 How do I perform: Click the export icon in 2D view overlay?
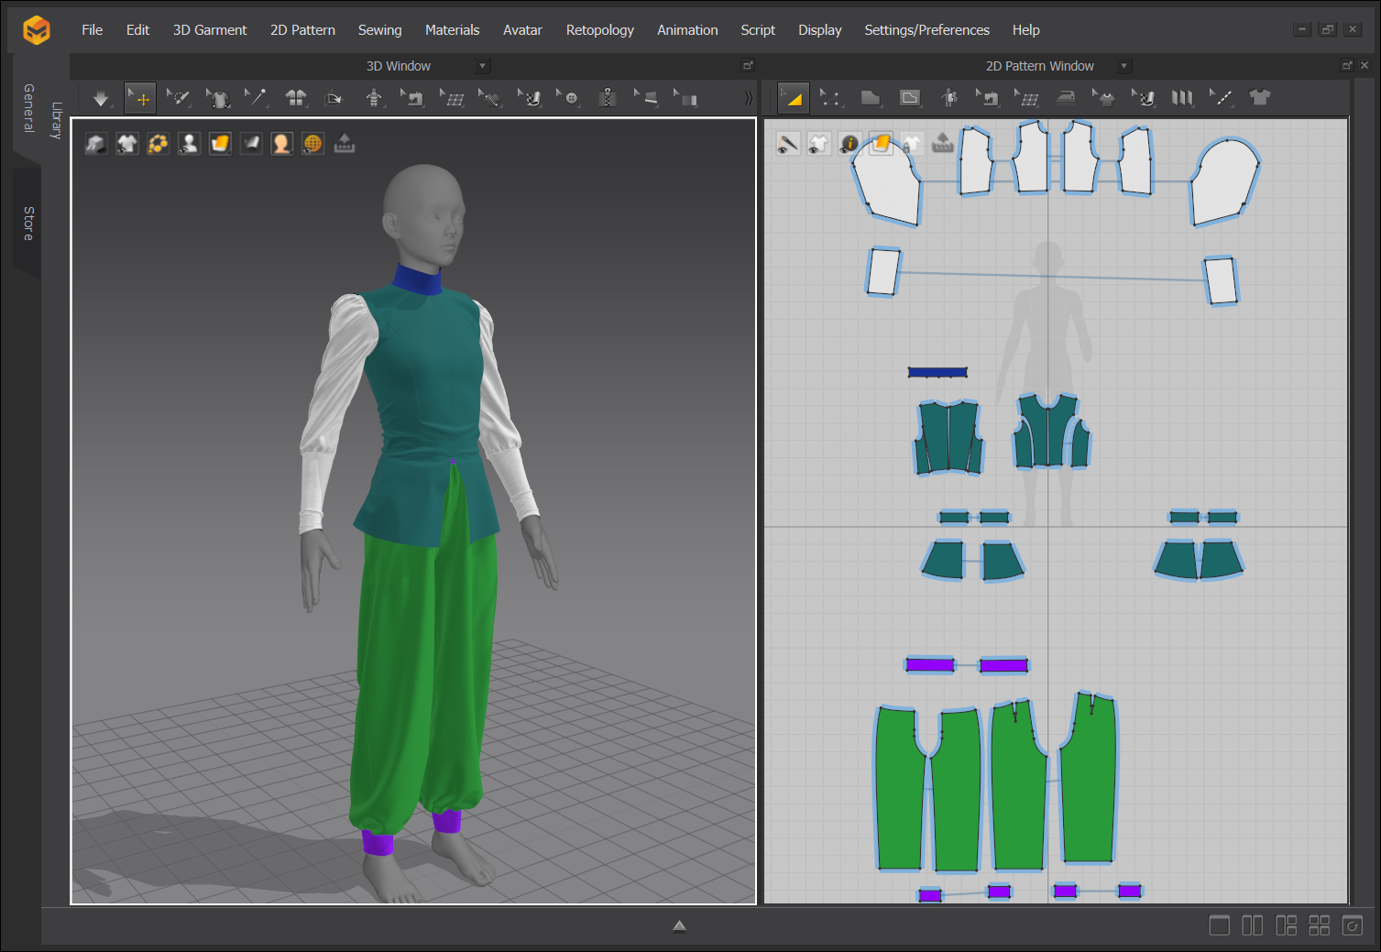point(943,143)
